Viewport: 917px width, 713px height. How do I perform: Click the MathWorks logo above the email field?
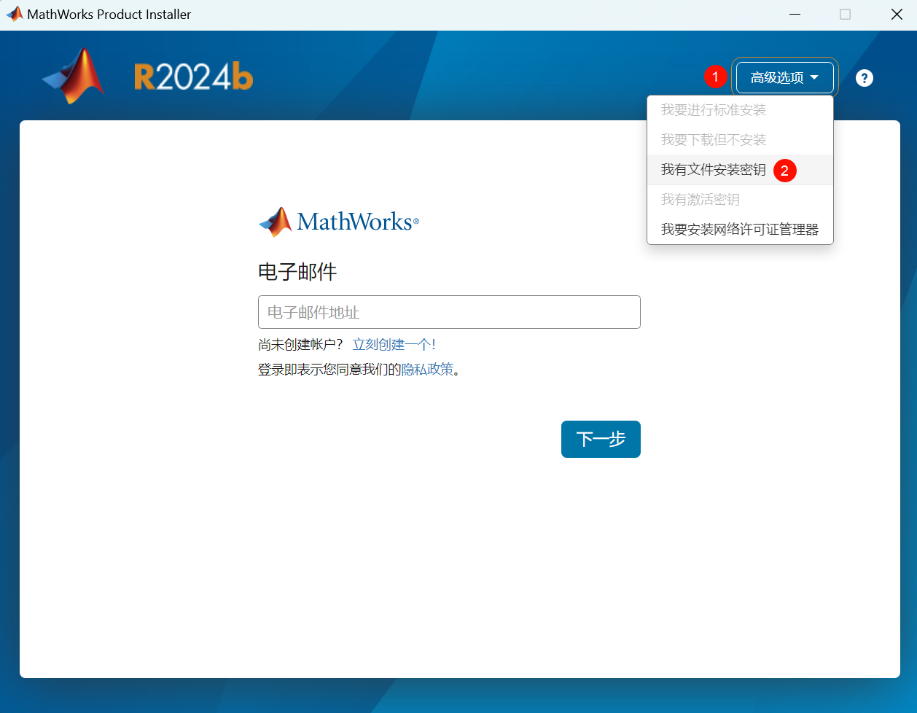(x=339, y=222)
